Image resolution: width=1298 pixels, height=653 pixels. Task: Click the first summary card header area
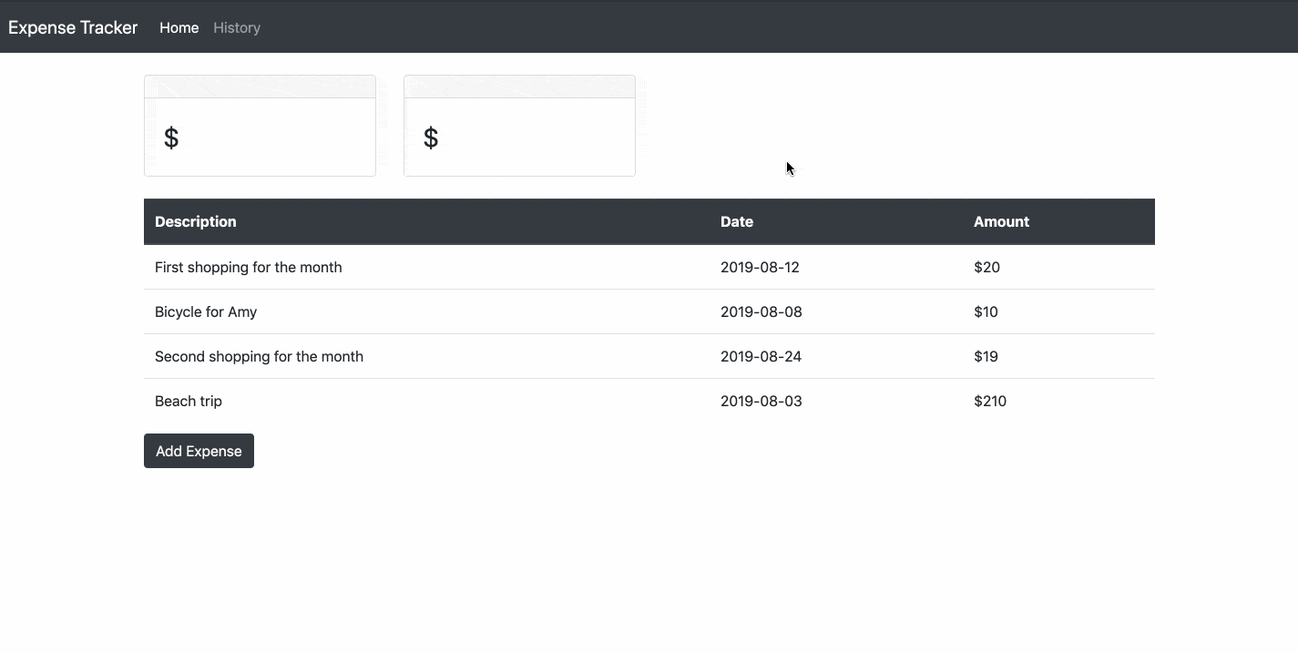click(x=260, y=85)
